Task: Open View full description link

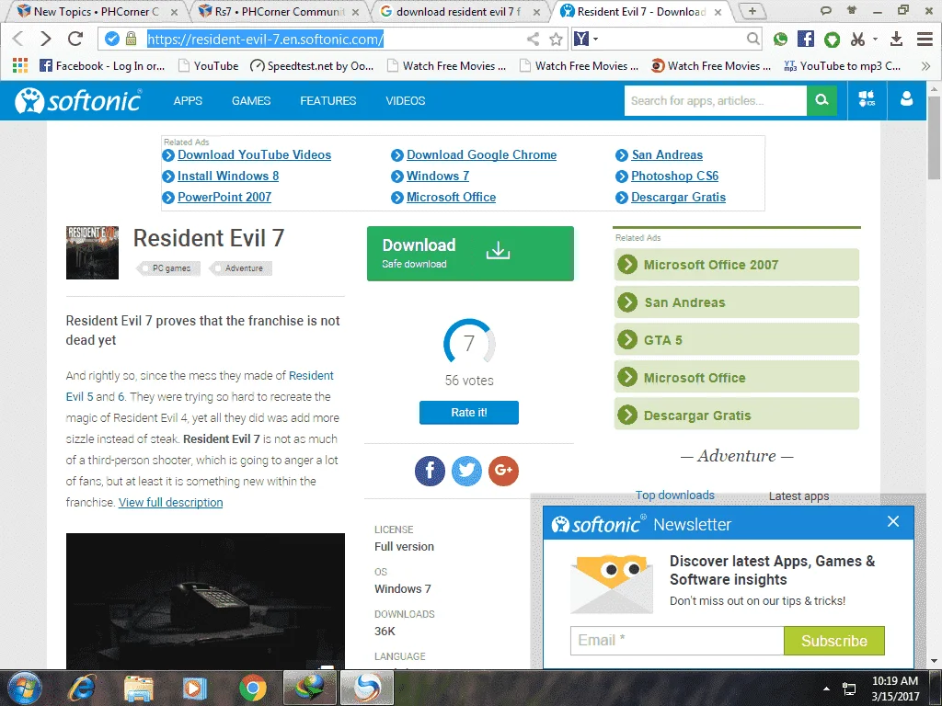Action: click(170, 503)
